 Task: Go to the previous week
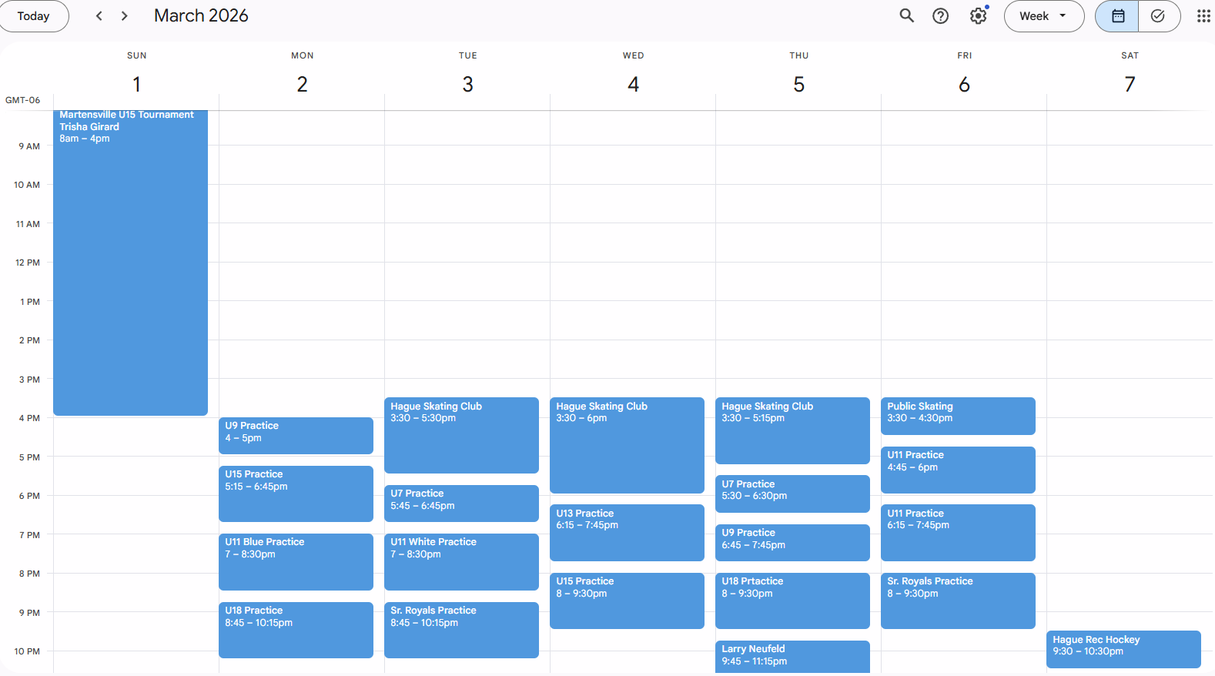(99, 16)
